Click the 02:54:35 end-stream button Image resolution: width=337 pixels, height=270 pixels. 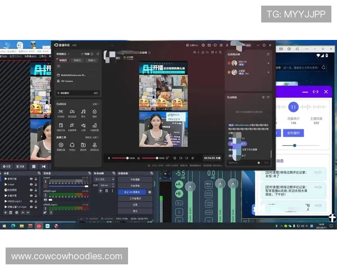click(212, 158)
